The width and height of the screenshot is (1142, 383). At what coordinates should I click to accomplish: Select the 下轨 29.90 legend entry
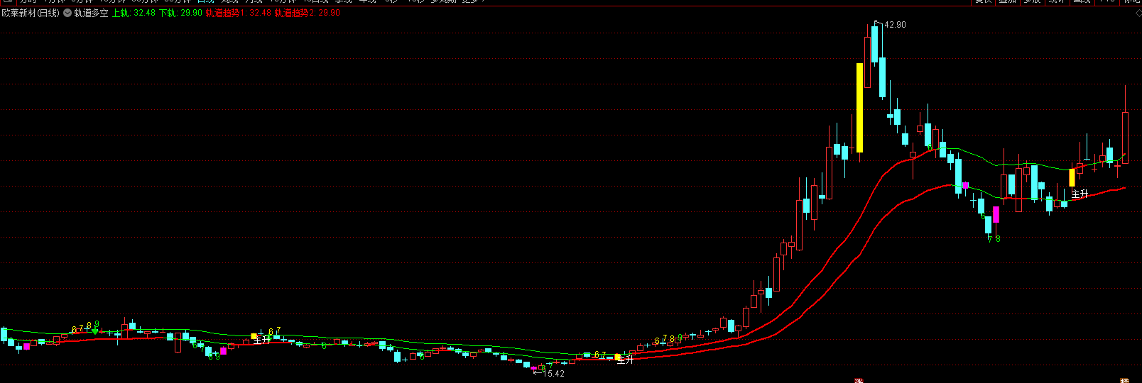(x=180, y=13)
